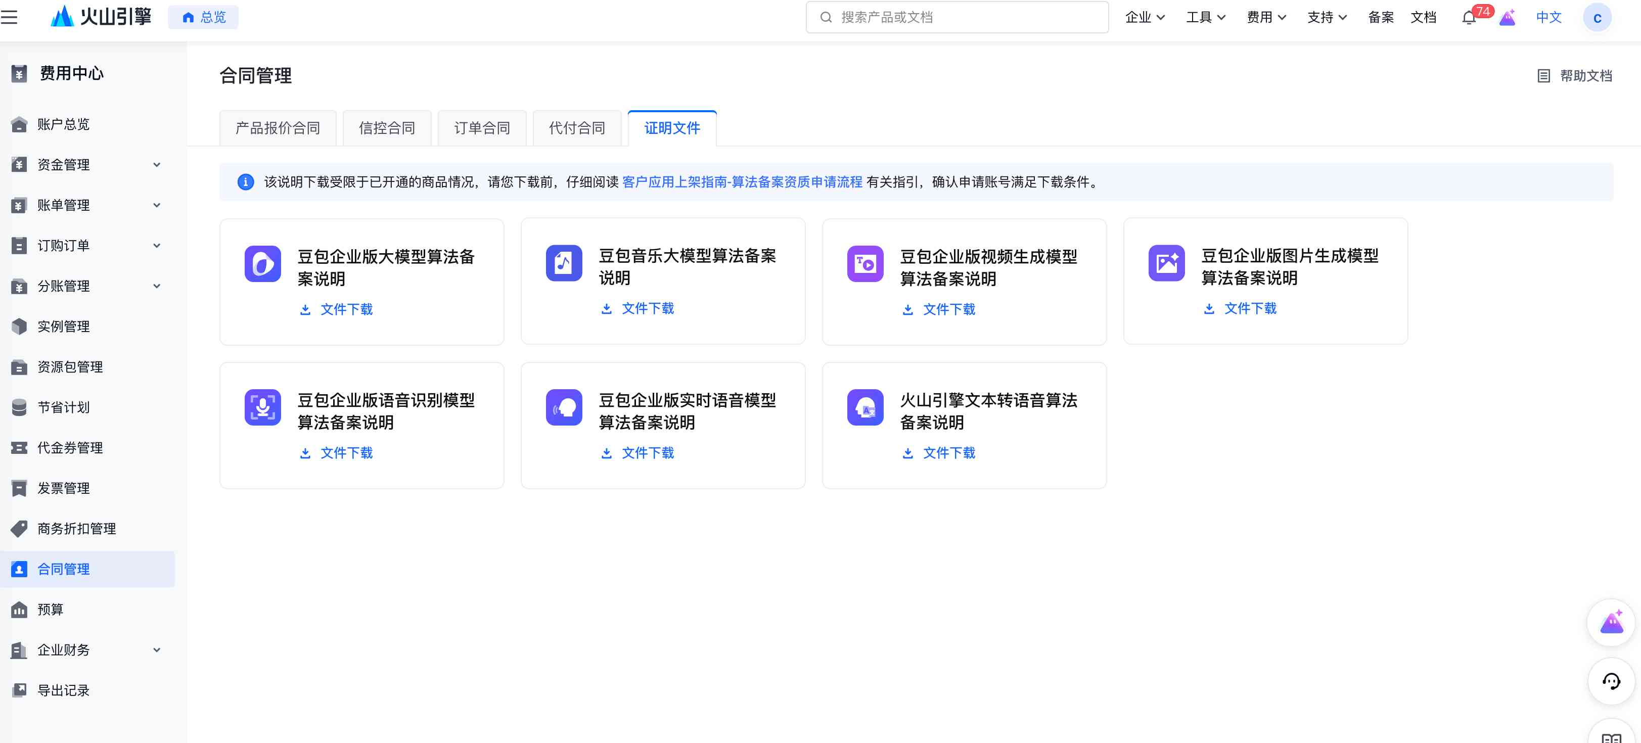Switch language via 中文

[x=1548, y=17]
